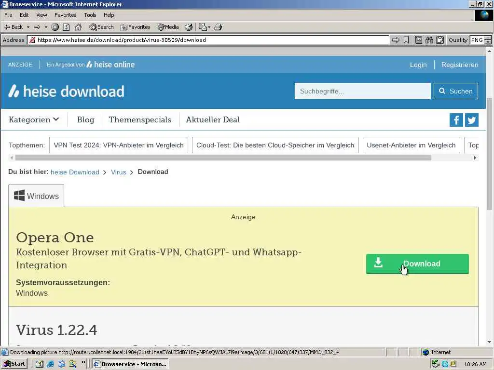This screenshot has height=370, width=494.
Task: Click the Suchbegriffe search field
Action: click(362, 91)
